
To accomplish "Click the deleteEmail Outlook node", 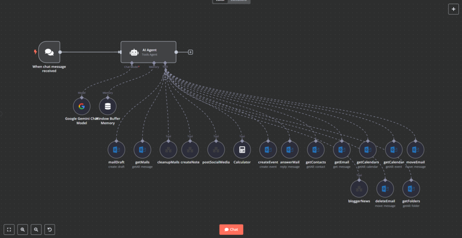I will [x=385, y=188].
